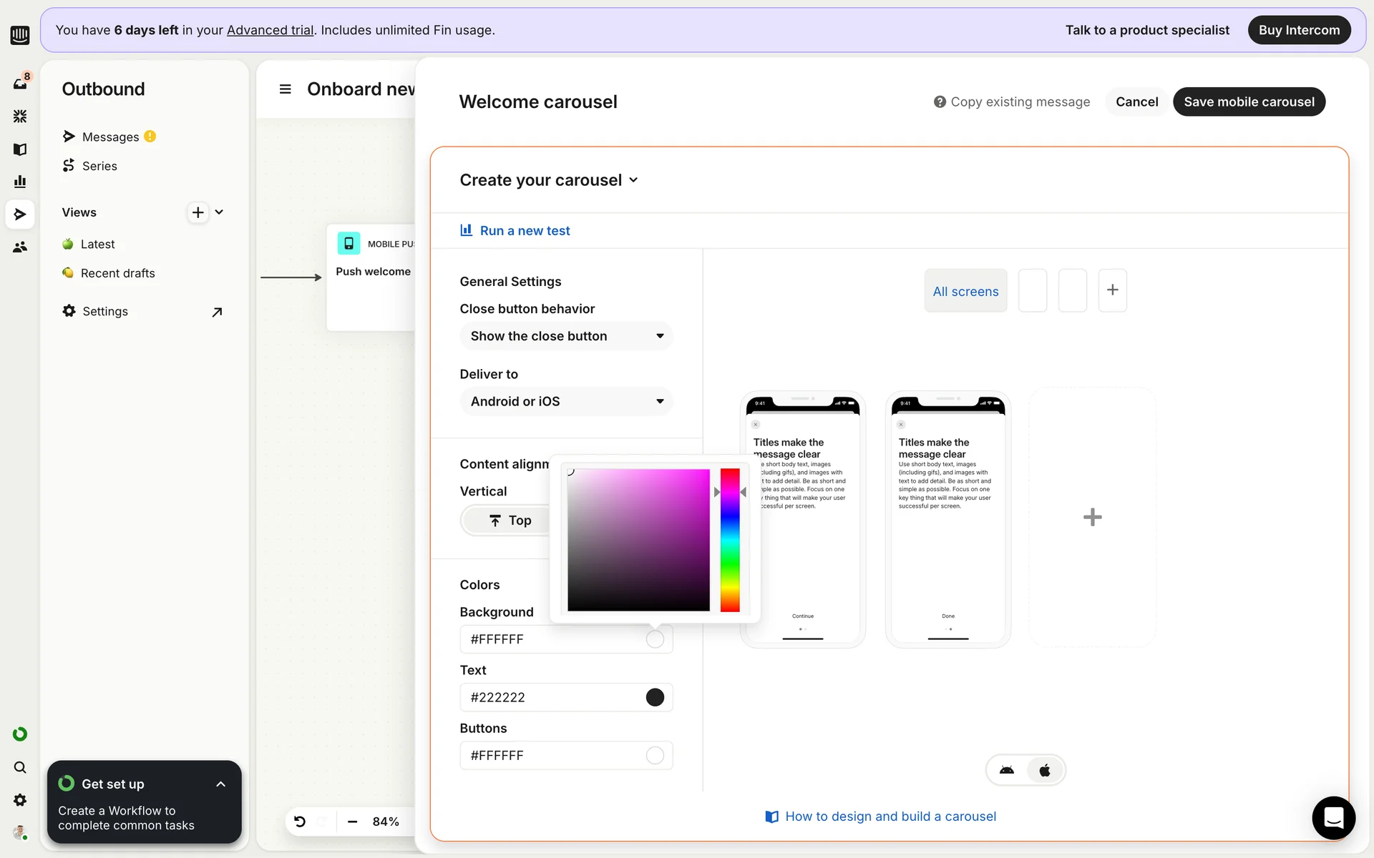Open the Contacts people icon

[20, 247]
